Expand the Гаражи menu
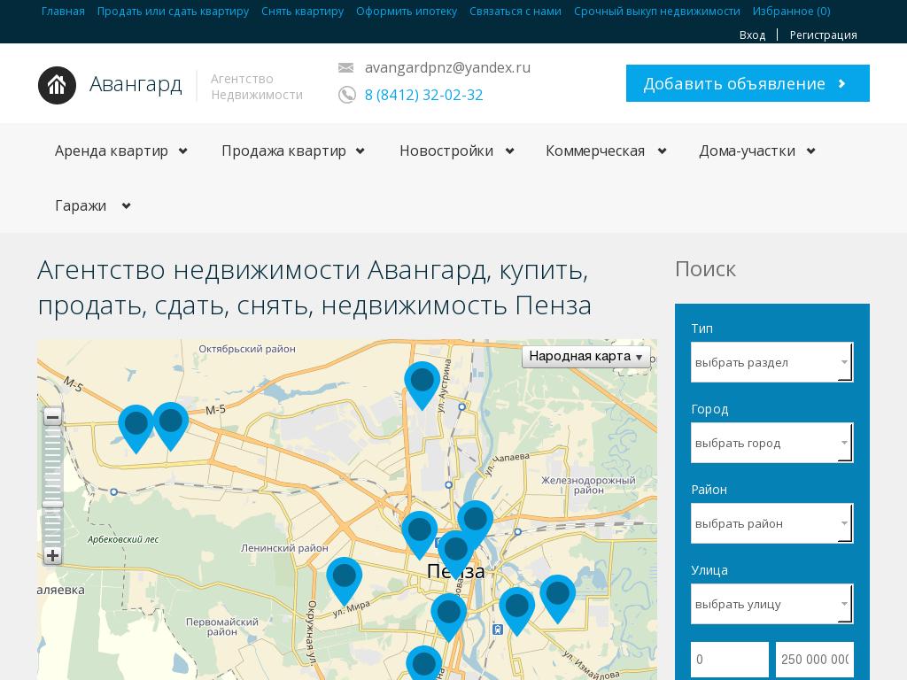Image resolution: width=907 pixels, height=680 pixels. point(93,205)
